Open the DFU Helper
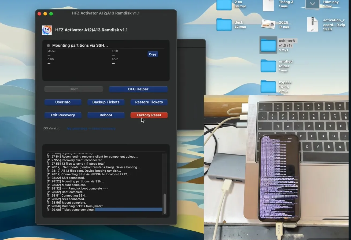 point(138,89)
